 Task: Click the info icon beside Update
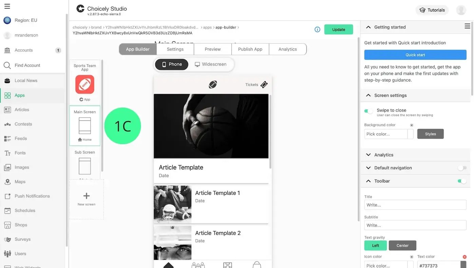click(x=317, y=29)
